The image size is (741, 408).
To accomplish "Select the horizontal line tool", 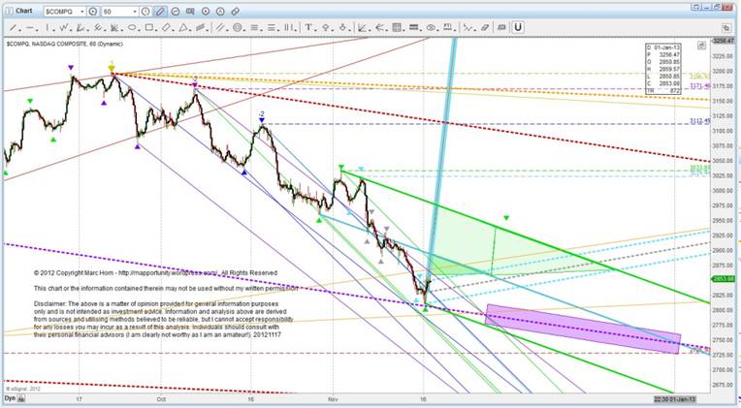I will tap(30, 27).
